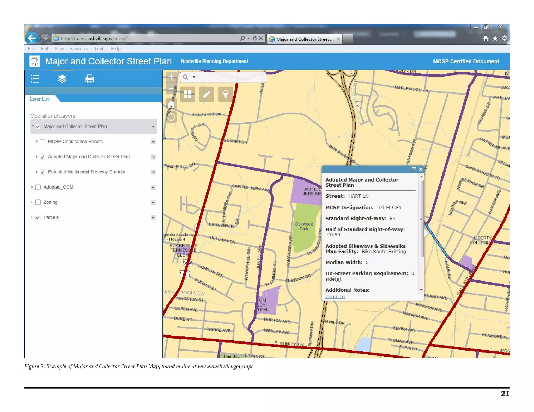
Task: Close the Hart Ln info popup
Action: (421, 169)
